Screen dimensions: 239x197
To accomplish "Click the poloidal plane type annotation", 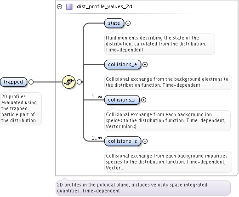I will tap(143, 188).
